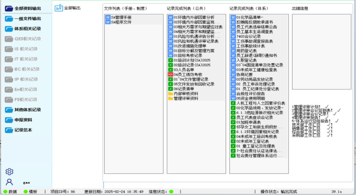Click green 数据 status indicator
The height and width of the screenshot is (195, 356).
[6, 192]
